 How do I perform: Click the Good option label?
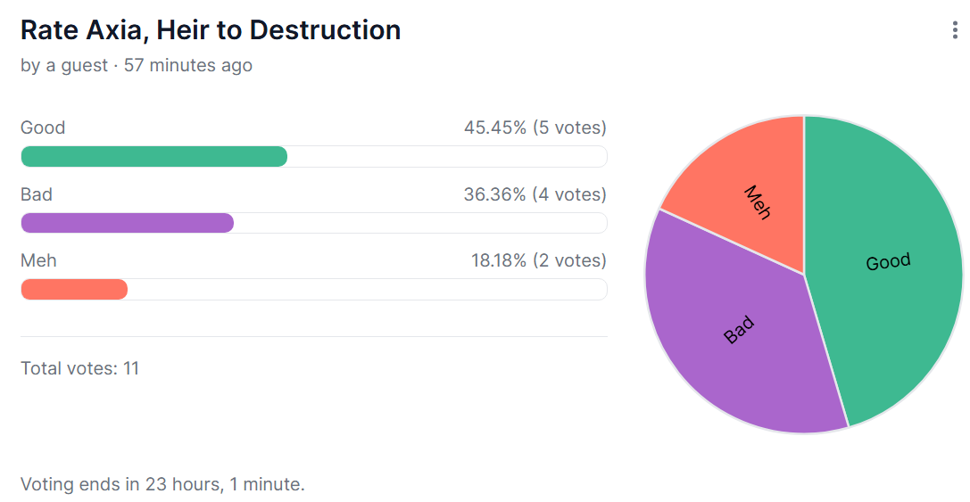coord(43,128)
